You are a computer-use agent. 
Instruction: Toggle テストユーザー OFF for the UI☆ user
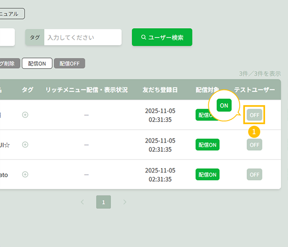[x=254, y=145]
